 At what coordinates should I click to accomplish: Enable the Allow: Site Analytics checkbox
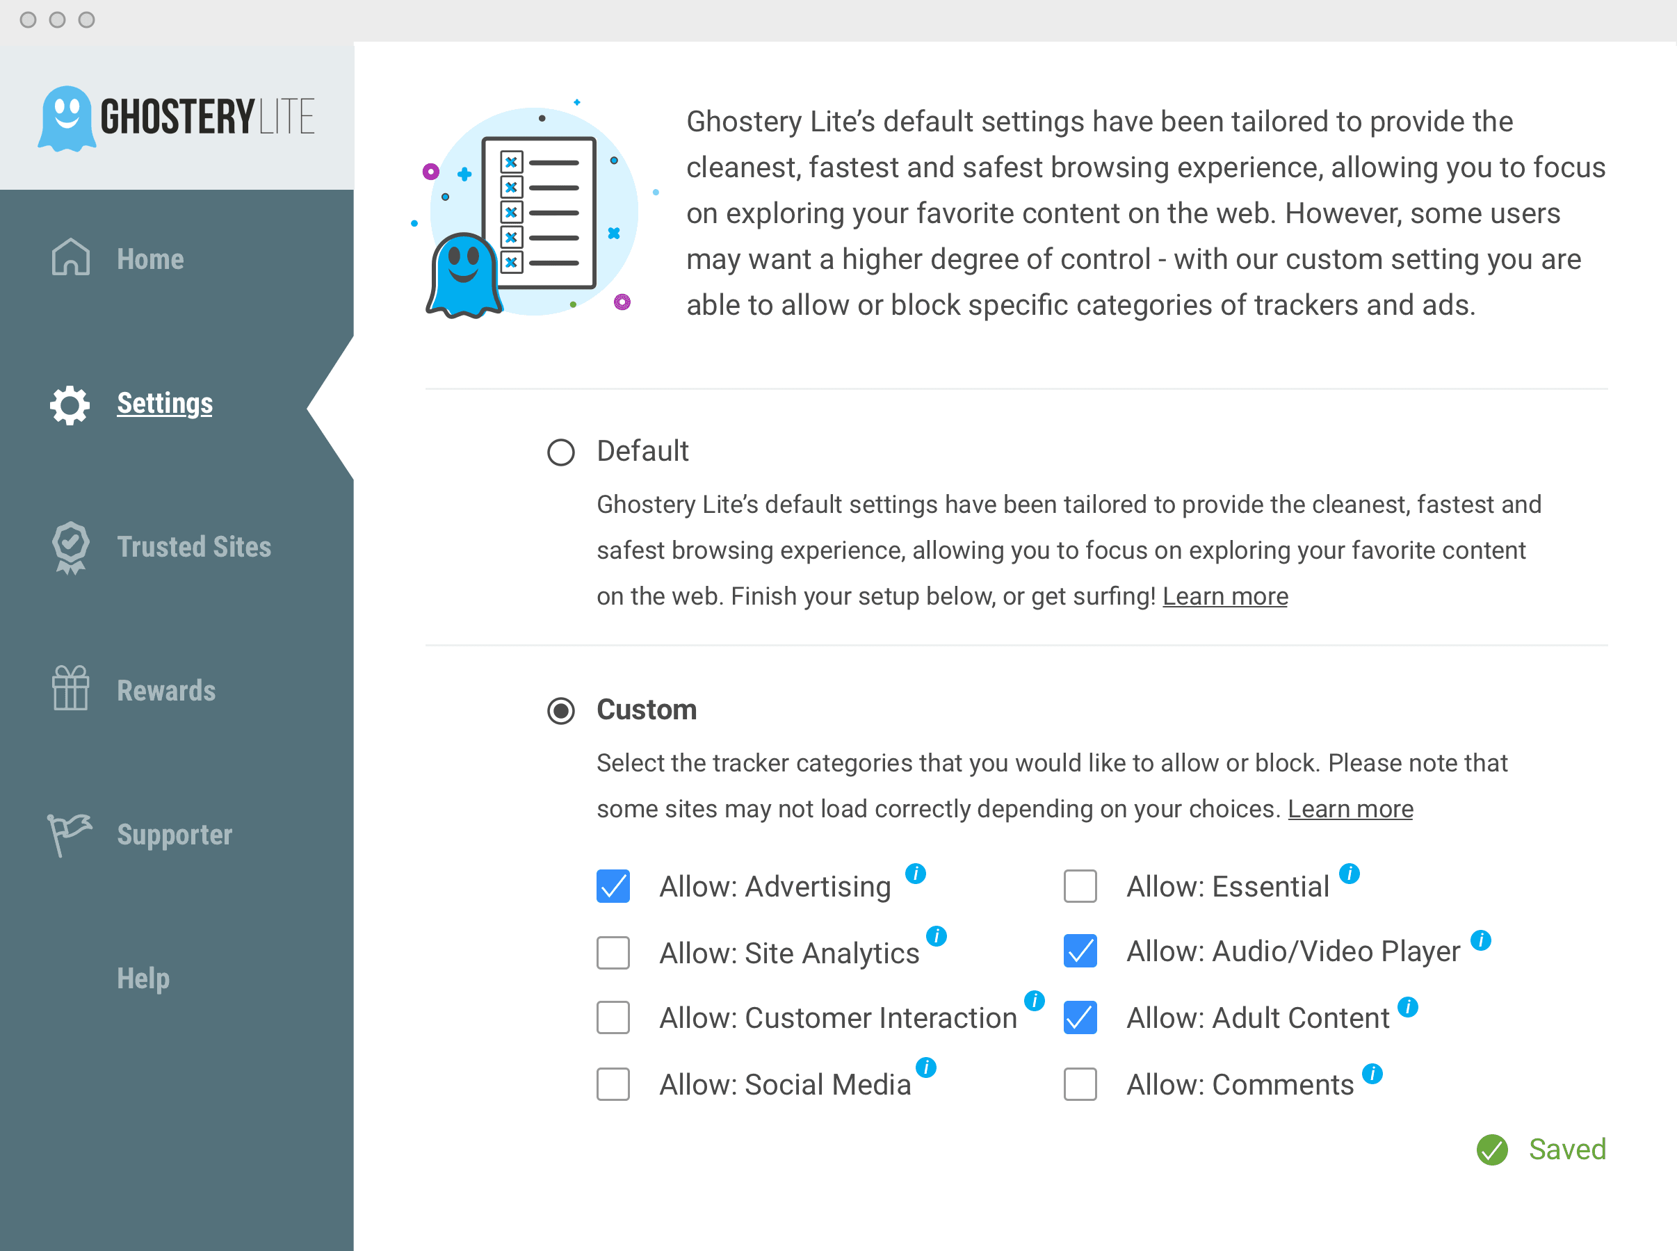(613, 953)
